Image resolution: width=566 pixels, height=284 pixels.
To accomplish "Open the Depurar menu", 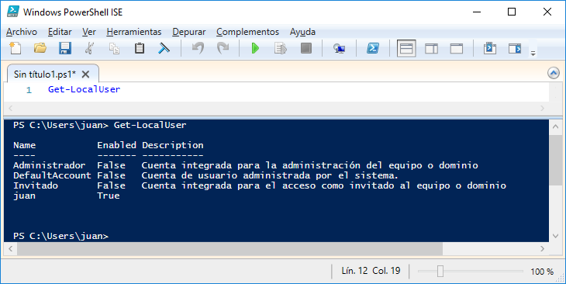I will (188, 32).
